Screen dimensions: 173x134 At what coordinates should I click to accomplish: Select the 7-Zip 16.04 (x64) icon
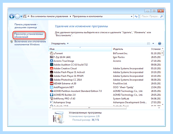coord(52,57)
